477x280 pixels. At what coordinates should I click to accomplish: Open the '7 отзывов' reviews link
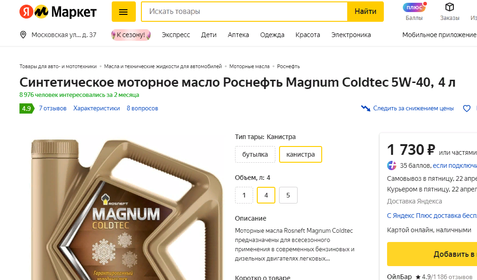(x=53, y=108)
